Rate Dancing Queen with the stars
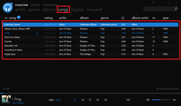The width and height of the screenshot is (181, 106). click(50, 25)
